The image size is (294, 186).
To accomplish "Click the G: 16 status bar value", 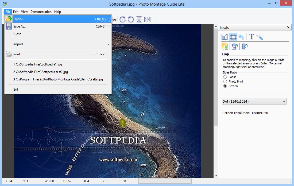I will pos(105,181).
